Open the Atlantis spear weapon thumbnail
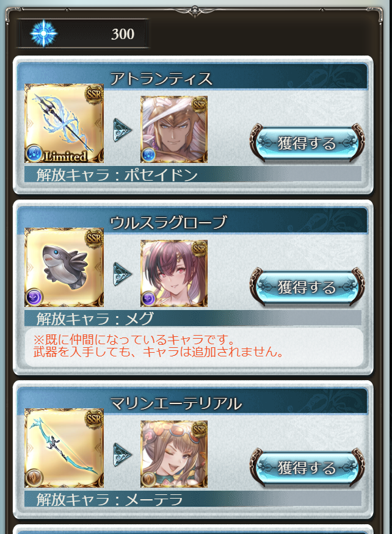 pos(64,123)
